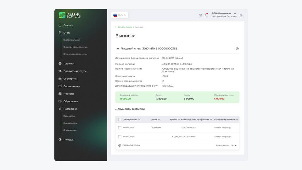
Task: Click the notifications bell icon
Action: pyautogui.click(x=206, y=15)
